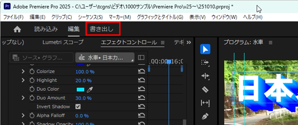Viewport: 298px width, 125px height.
Task: Expand the Colorize property
Action: [x=23, y=71]
